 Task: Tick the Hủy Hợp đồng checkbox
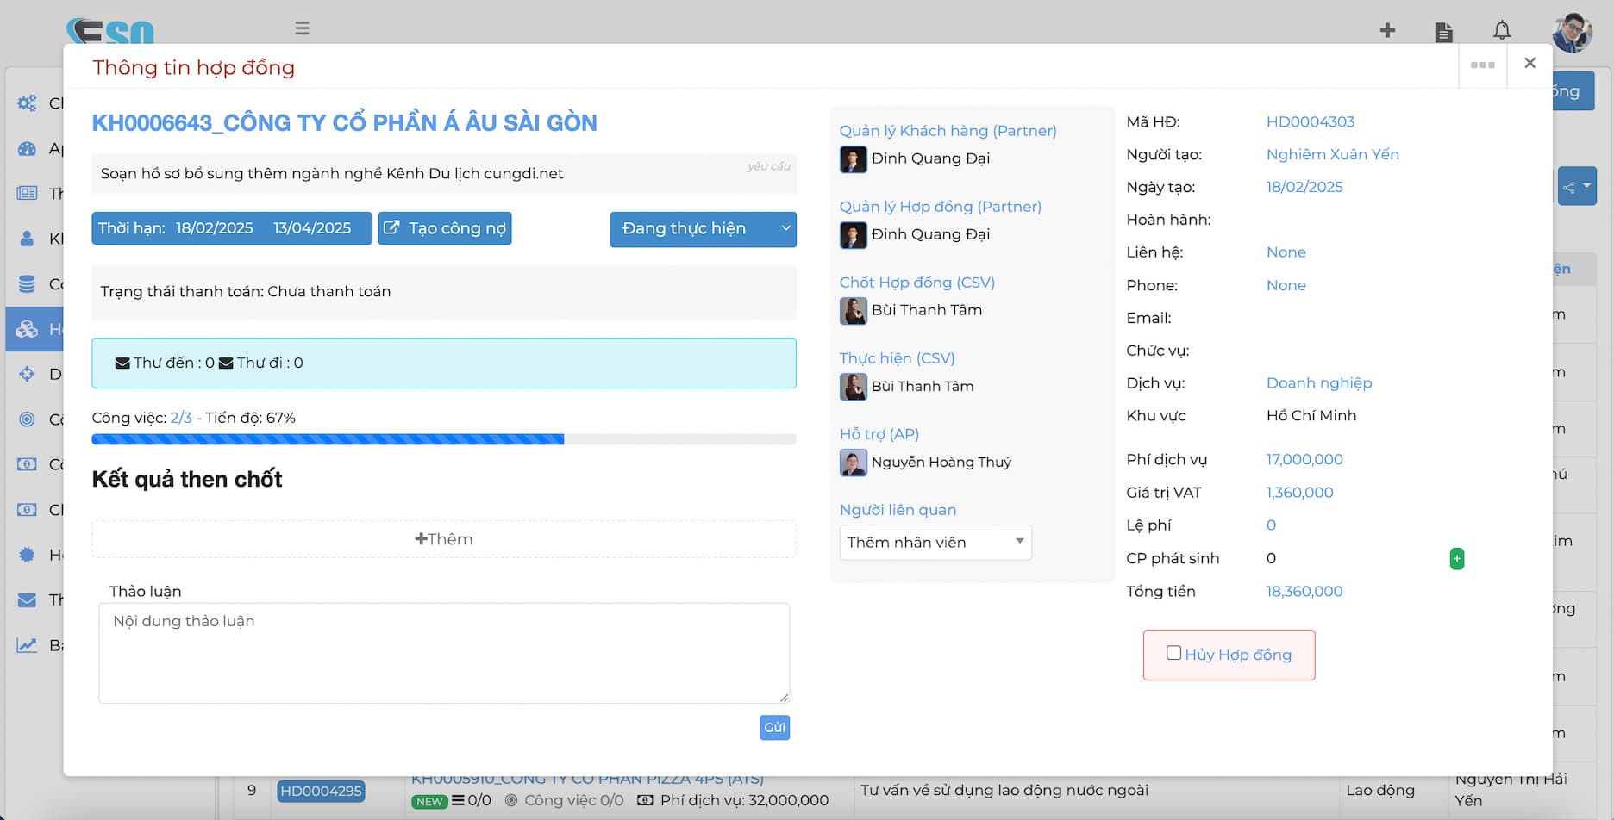click(1173, 653)
